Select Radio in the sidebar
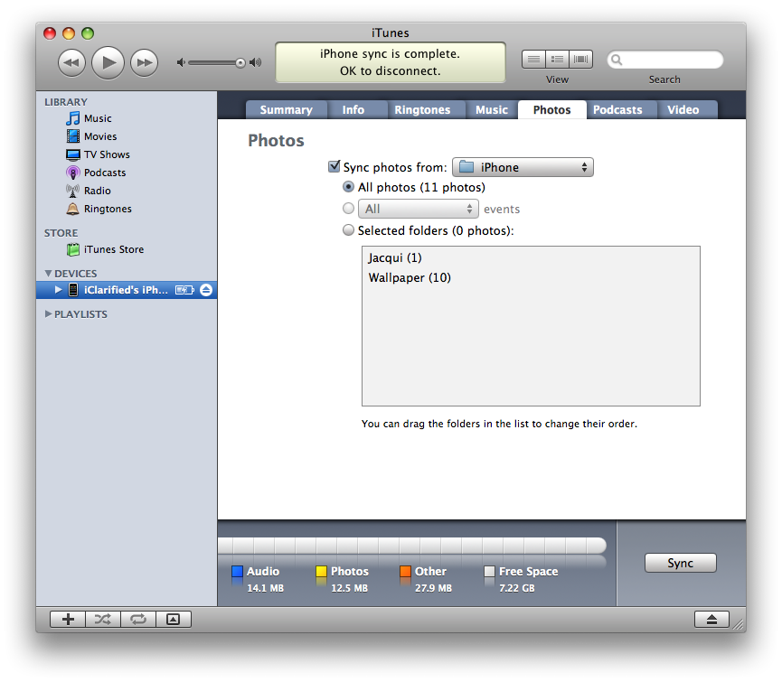The width and height of the screenshot is (782, 682). [127, 191]
